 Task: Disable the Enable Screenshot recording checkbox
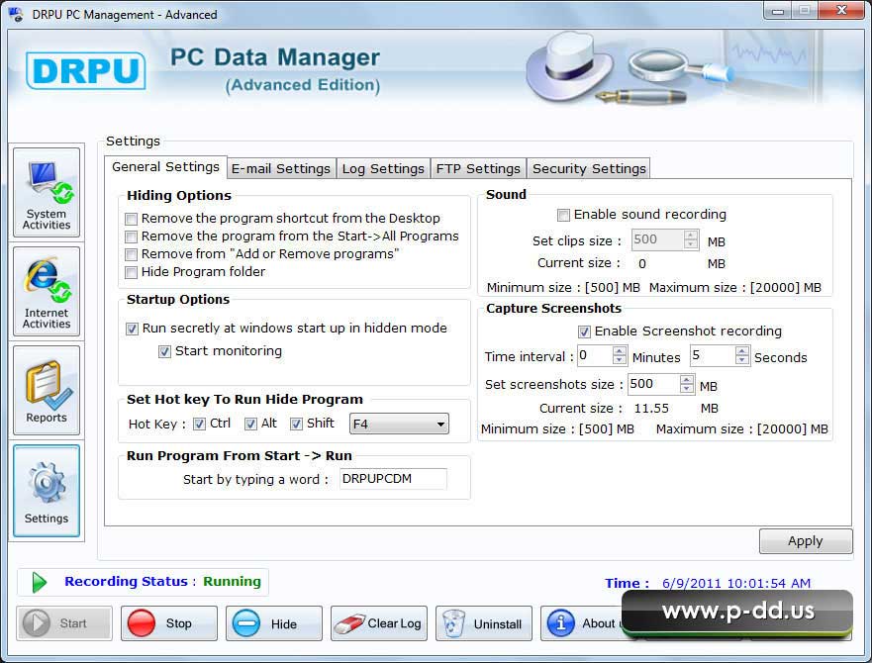pyautogui.click(x=584, y=332)
